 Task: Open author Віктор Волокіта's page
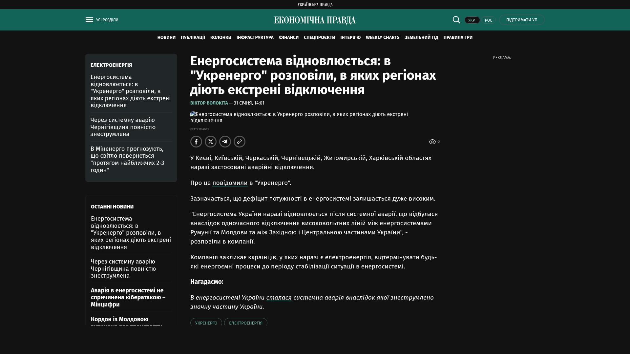[209, 103]
